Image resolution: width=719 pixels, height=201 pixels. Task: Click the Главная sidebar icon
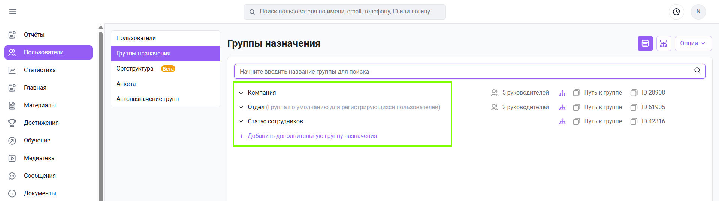pos(12,88)
